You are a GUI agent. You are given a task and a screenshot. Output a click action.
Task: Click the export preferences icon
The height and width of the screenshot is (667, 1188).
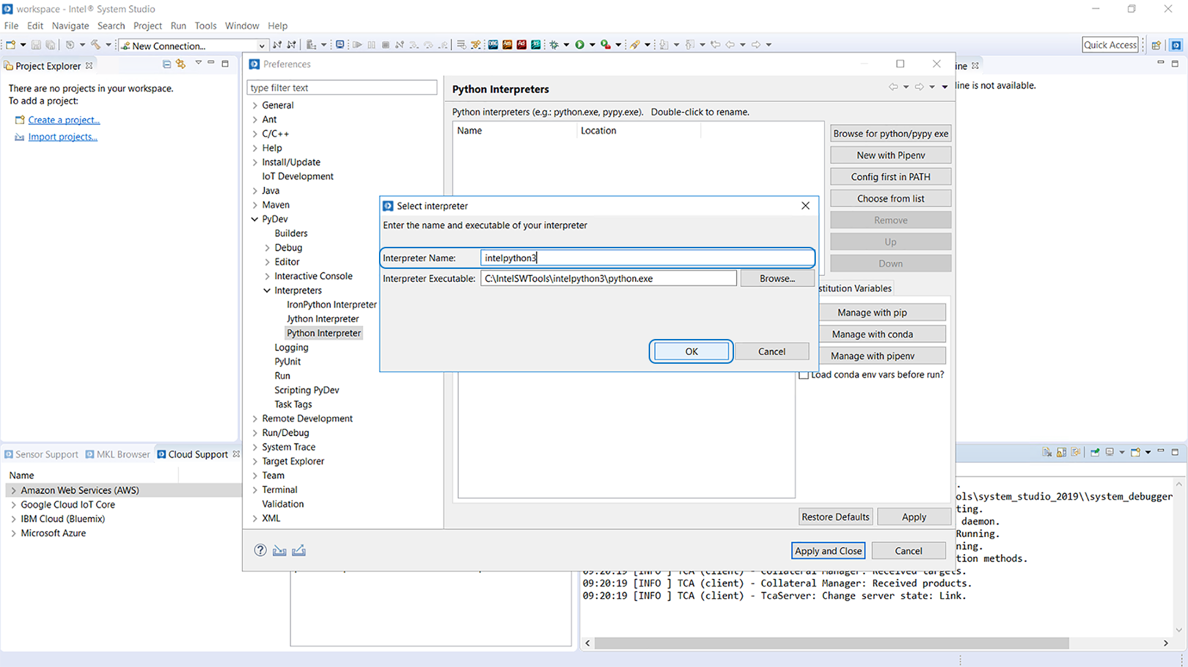[299, 550]
